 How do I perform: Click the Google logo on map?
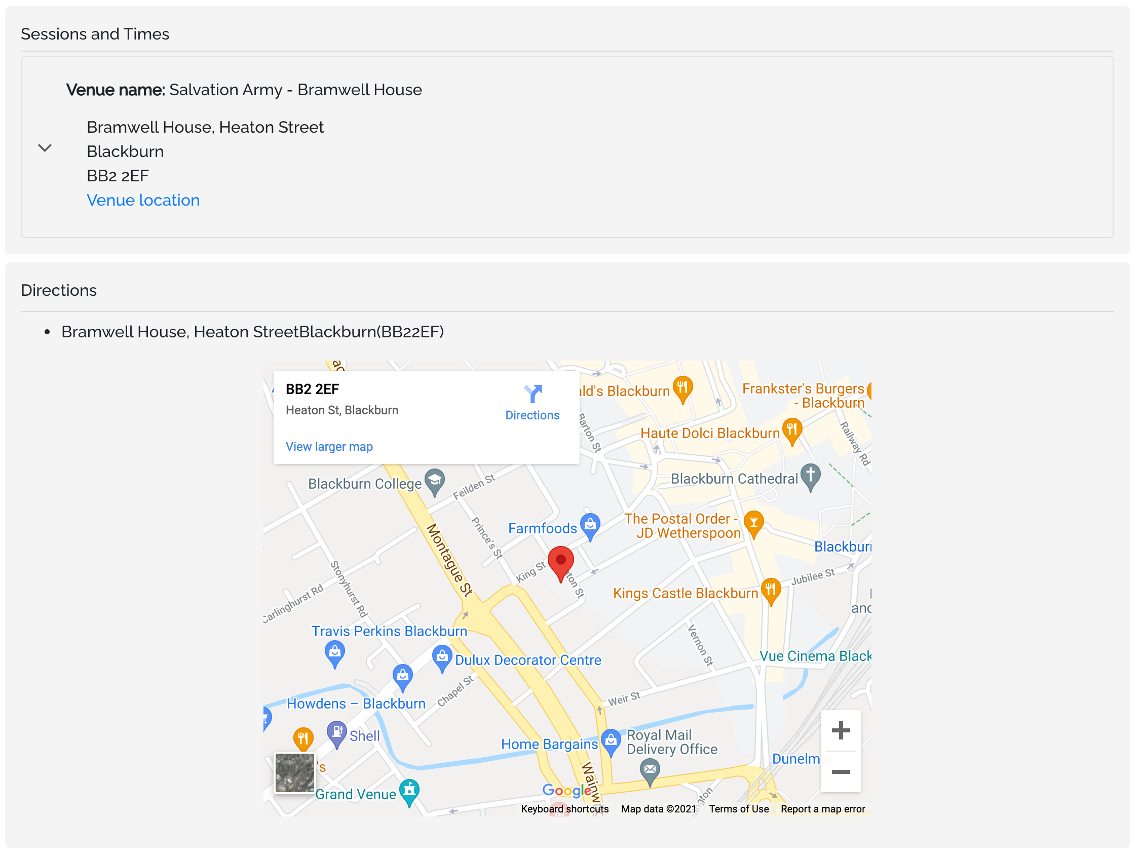[567, 791]
